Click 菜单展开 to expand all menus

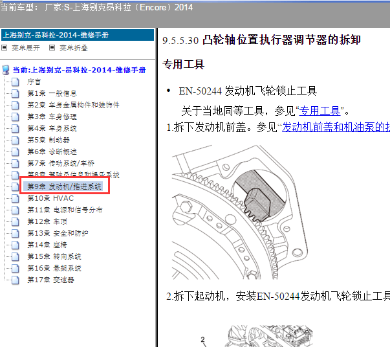tap(26, 48)
